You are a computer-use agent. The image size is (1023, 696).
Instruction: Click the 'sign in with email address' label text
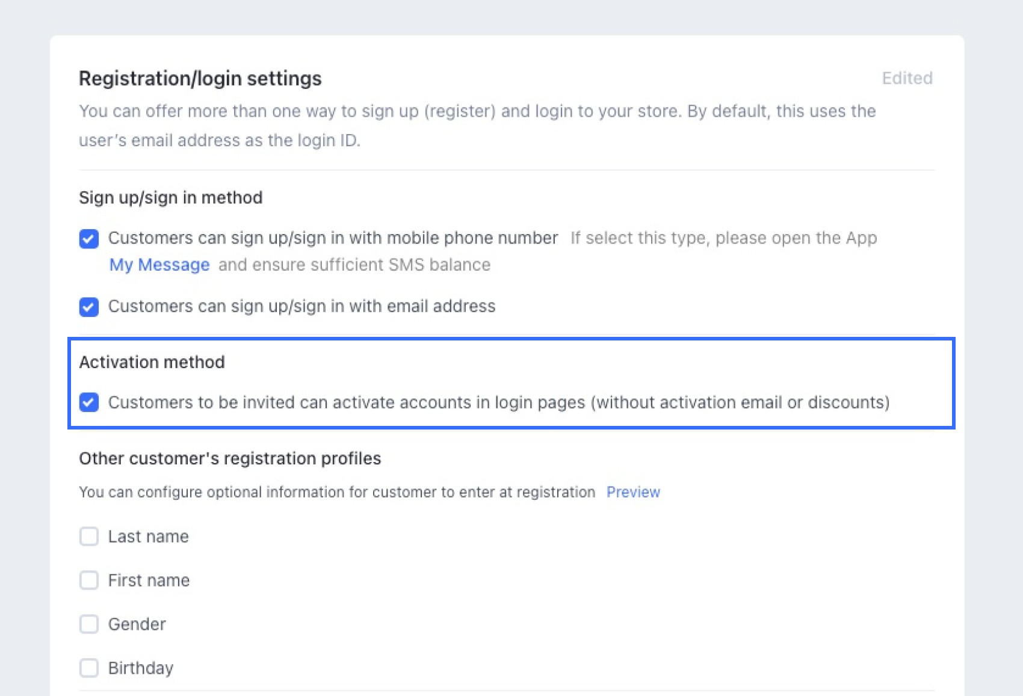point(301,307)
